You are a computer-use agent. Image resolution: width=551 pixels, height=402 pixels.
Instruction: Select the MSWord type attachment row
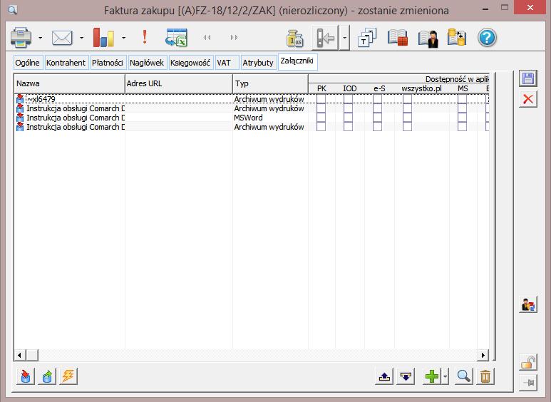(x=251, y=118)
